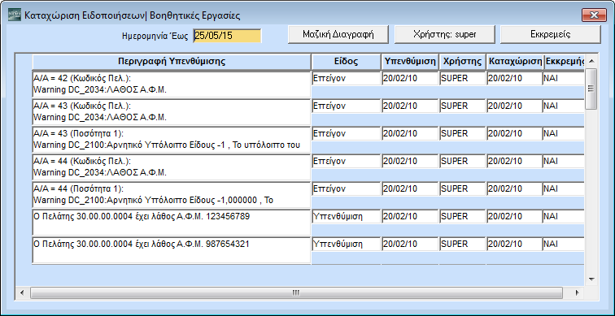This screenshot has height=316, width=615.
Task: Click the Χρήστης: super button
Action: click(x=445, y=34)
